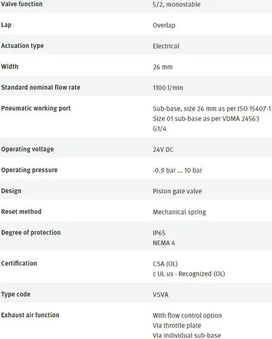Click the 'NEMA 4' protection value
The image size is (272, 339).
164,243
